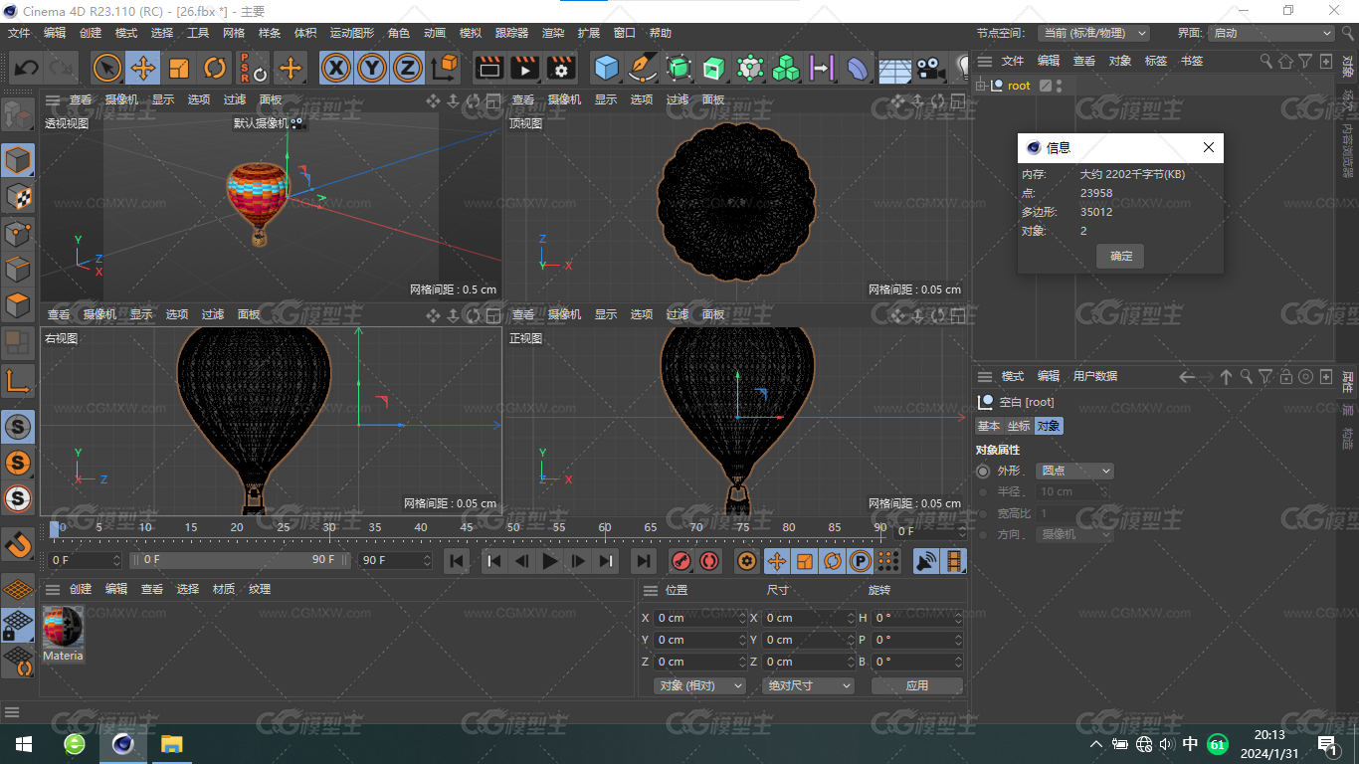Open the 节点空间 dropdown
Screen dimensions: 1359x764
[x=1093, y=33]
